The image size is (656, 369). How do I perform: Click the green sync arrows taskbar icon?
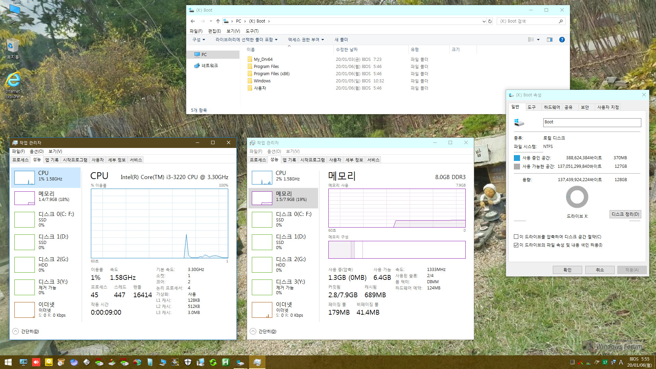pos(213,362)
